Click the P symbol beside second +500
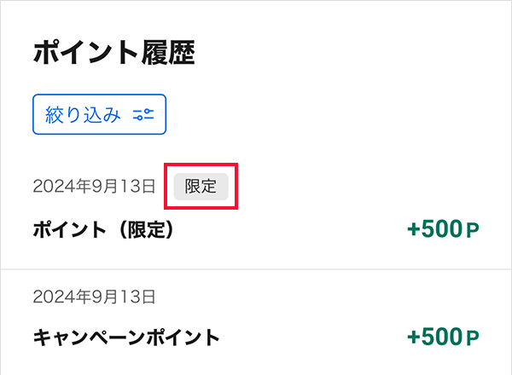Screen dimensions: 512x375 [473, 338]
